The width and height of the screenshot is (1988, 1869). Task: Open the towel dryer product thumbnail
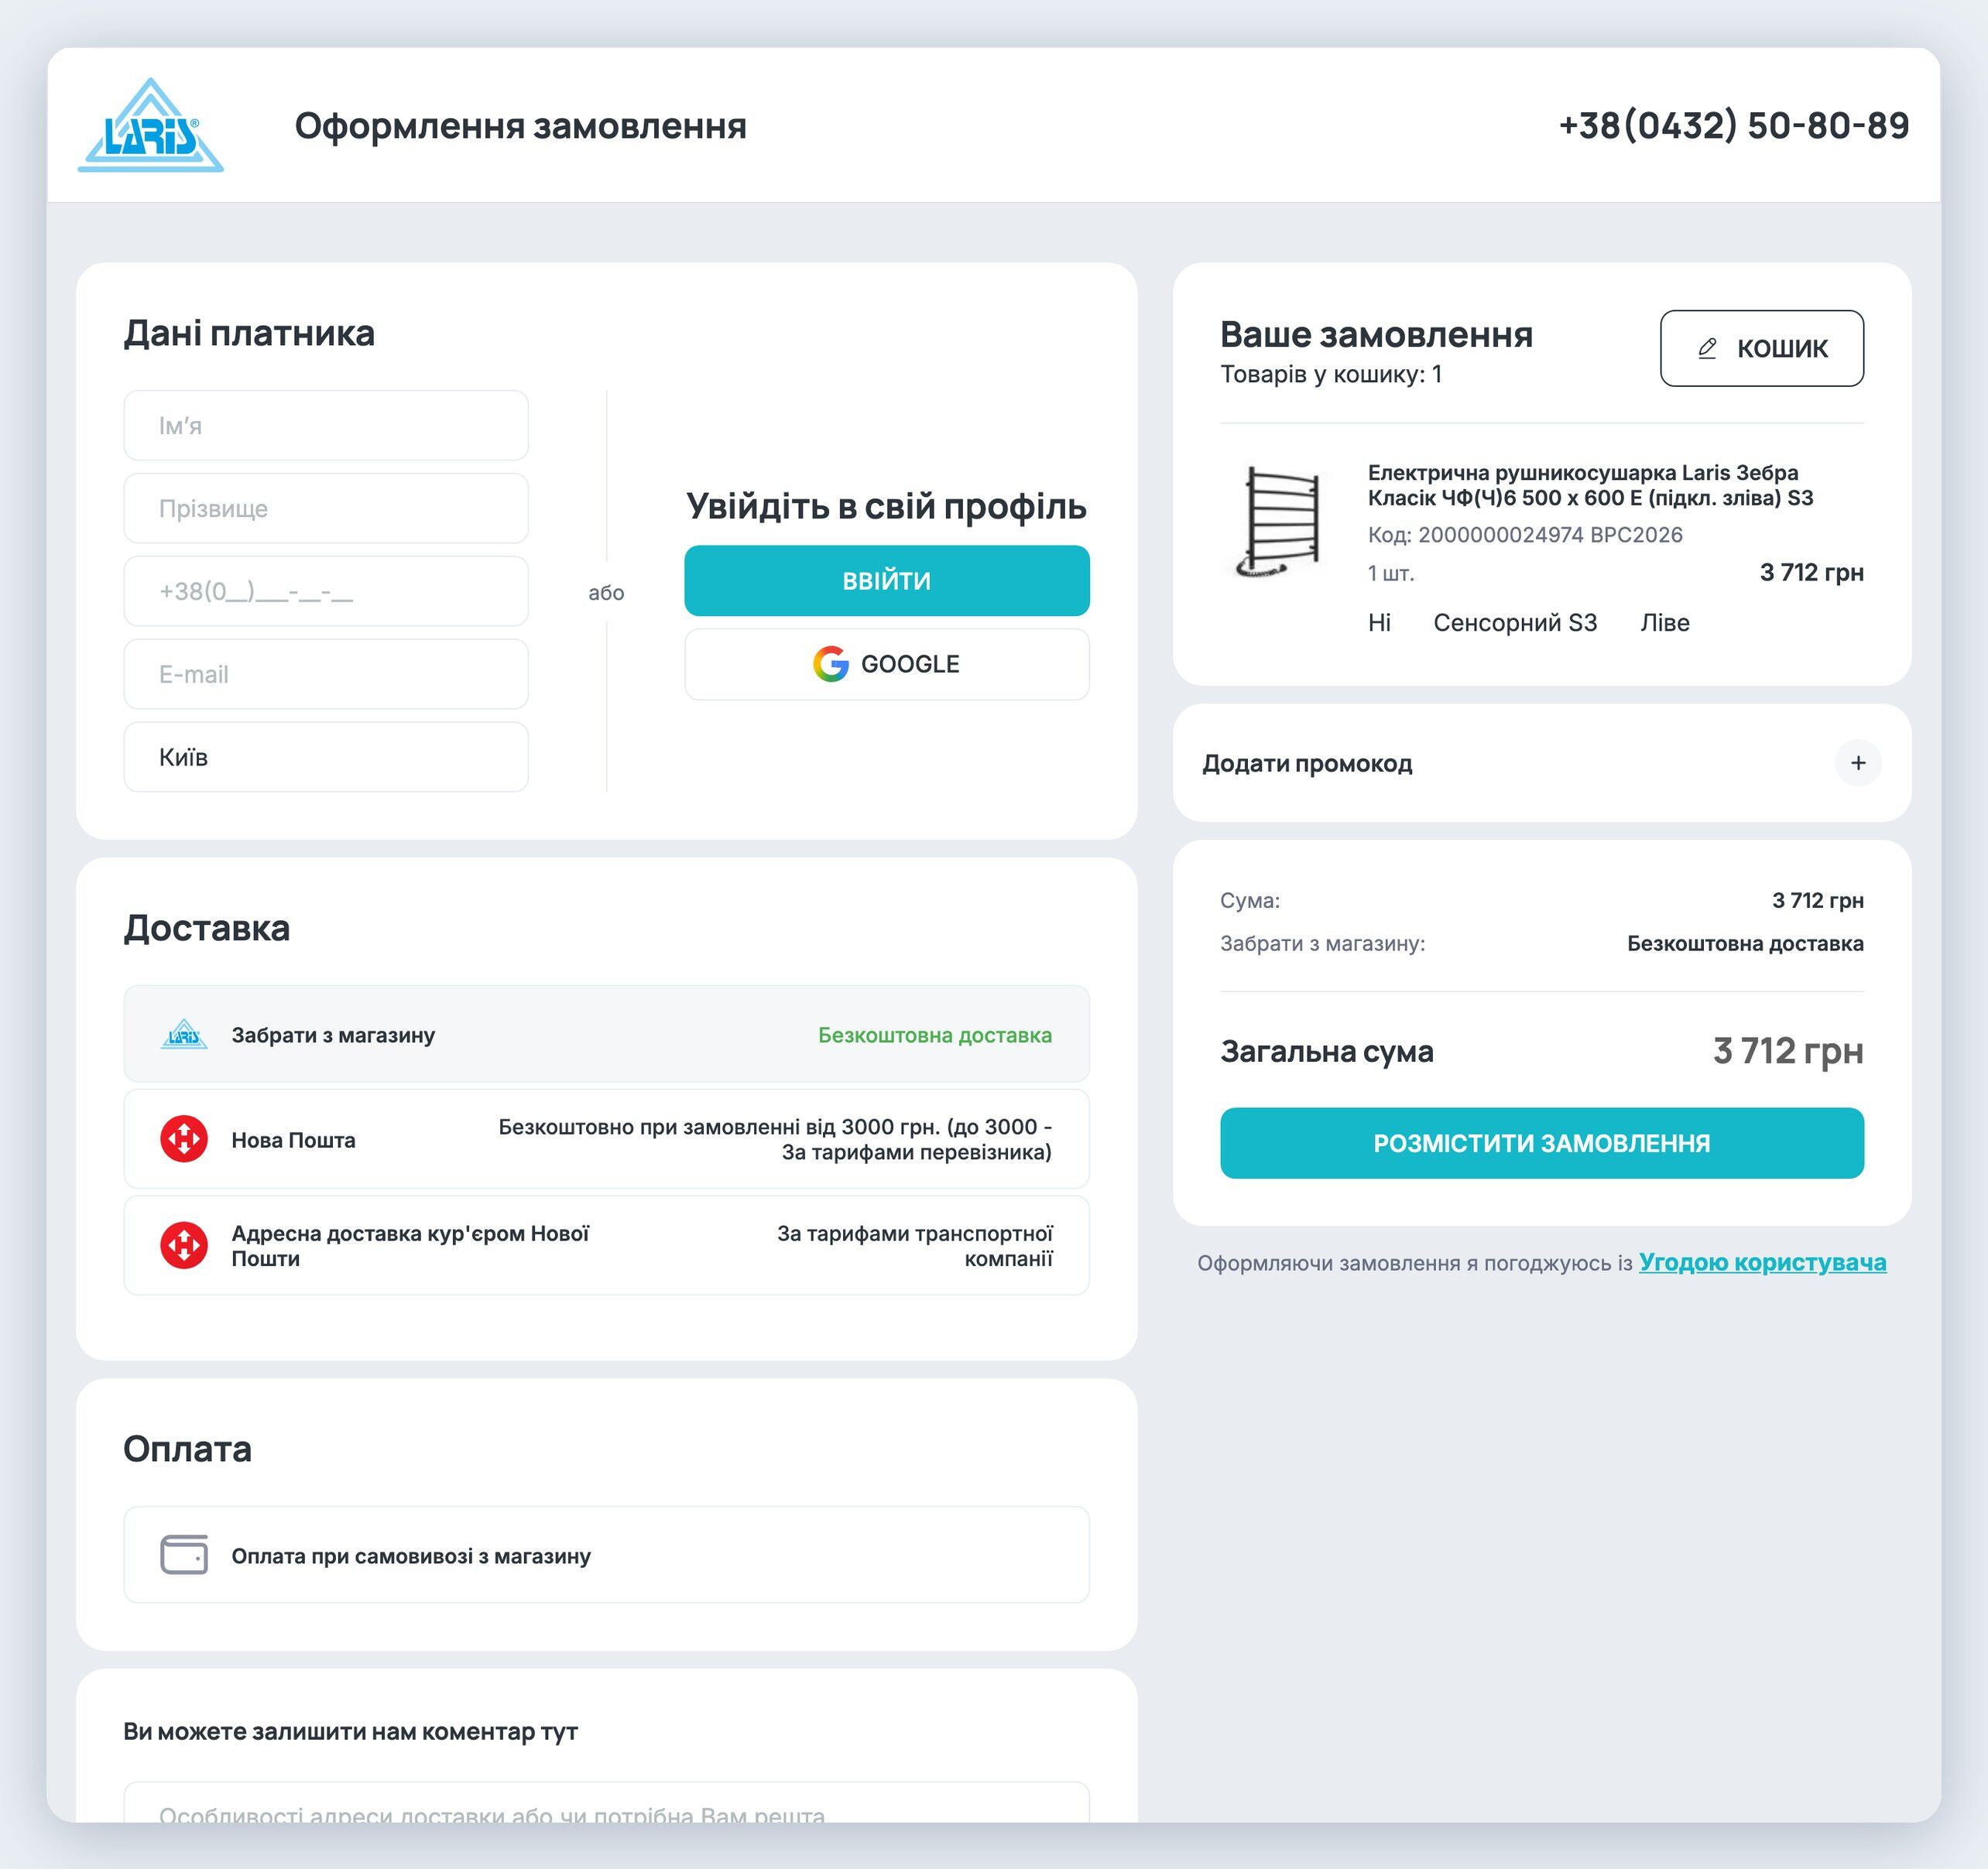click(x=1280, y=522)
